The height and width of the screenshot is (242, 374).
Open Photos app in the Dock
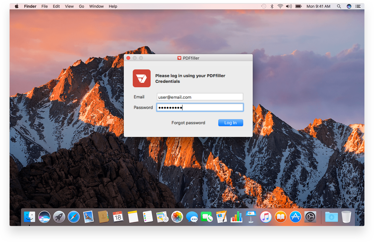tap(177, 217)
